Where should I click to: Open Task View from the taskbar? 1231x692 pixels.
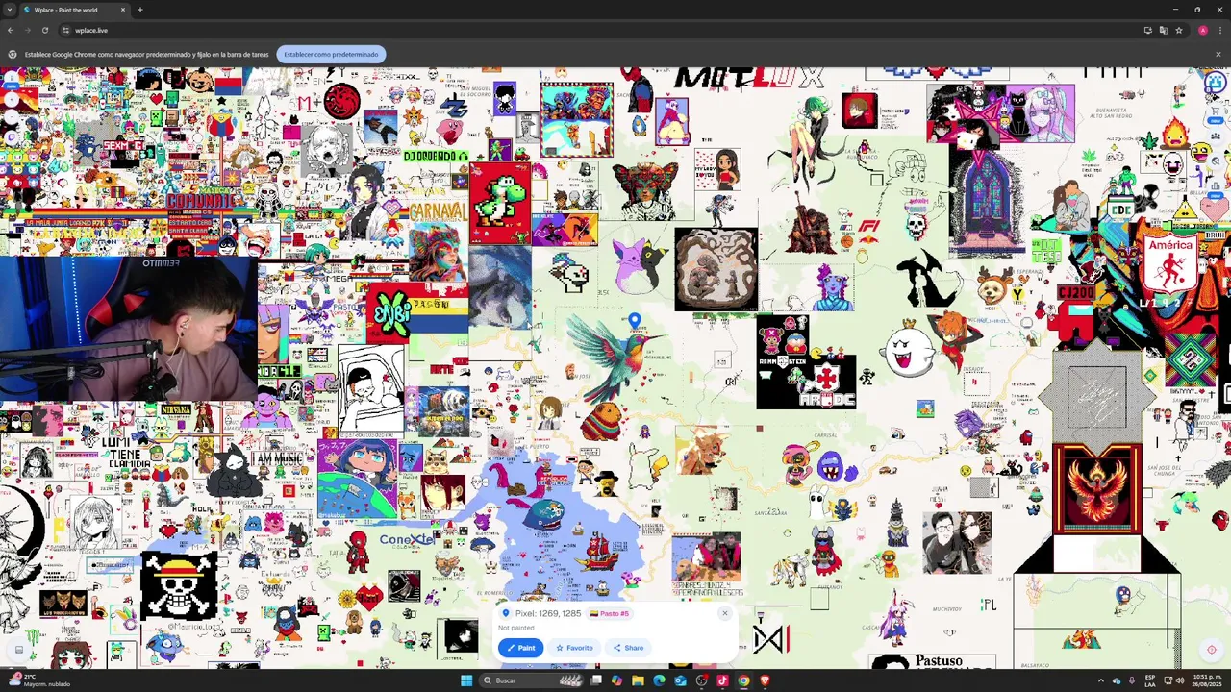tap(596, 680)
